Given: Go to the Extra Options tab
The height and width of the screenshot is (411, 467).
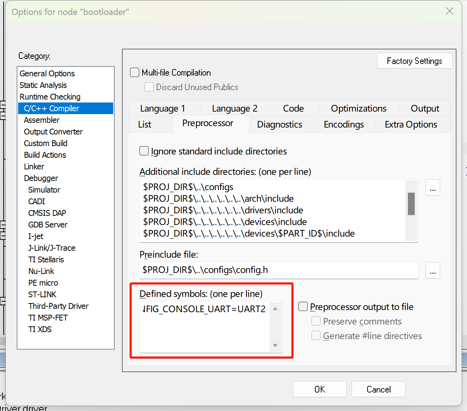Looking at the screenshot, I should pos(410,125).
